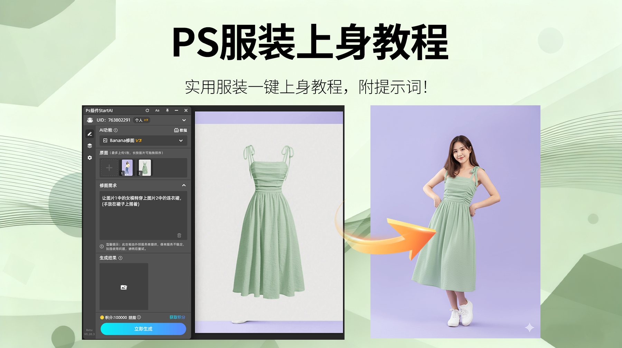Image resolution: width=622 pixels, height=348 pixels.
Task: Collapse the 修图需求 section
Action: click(x=183, y=185)
